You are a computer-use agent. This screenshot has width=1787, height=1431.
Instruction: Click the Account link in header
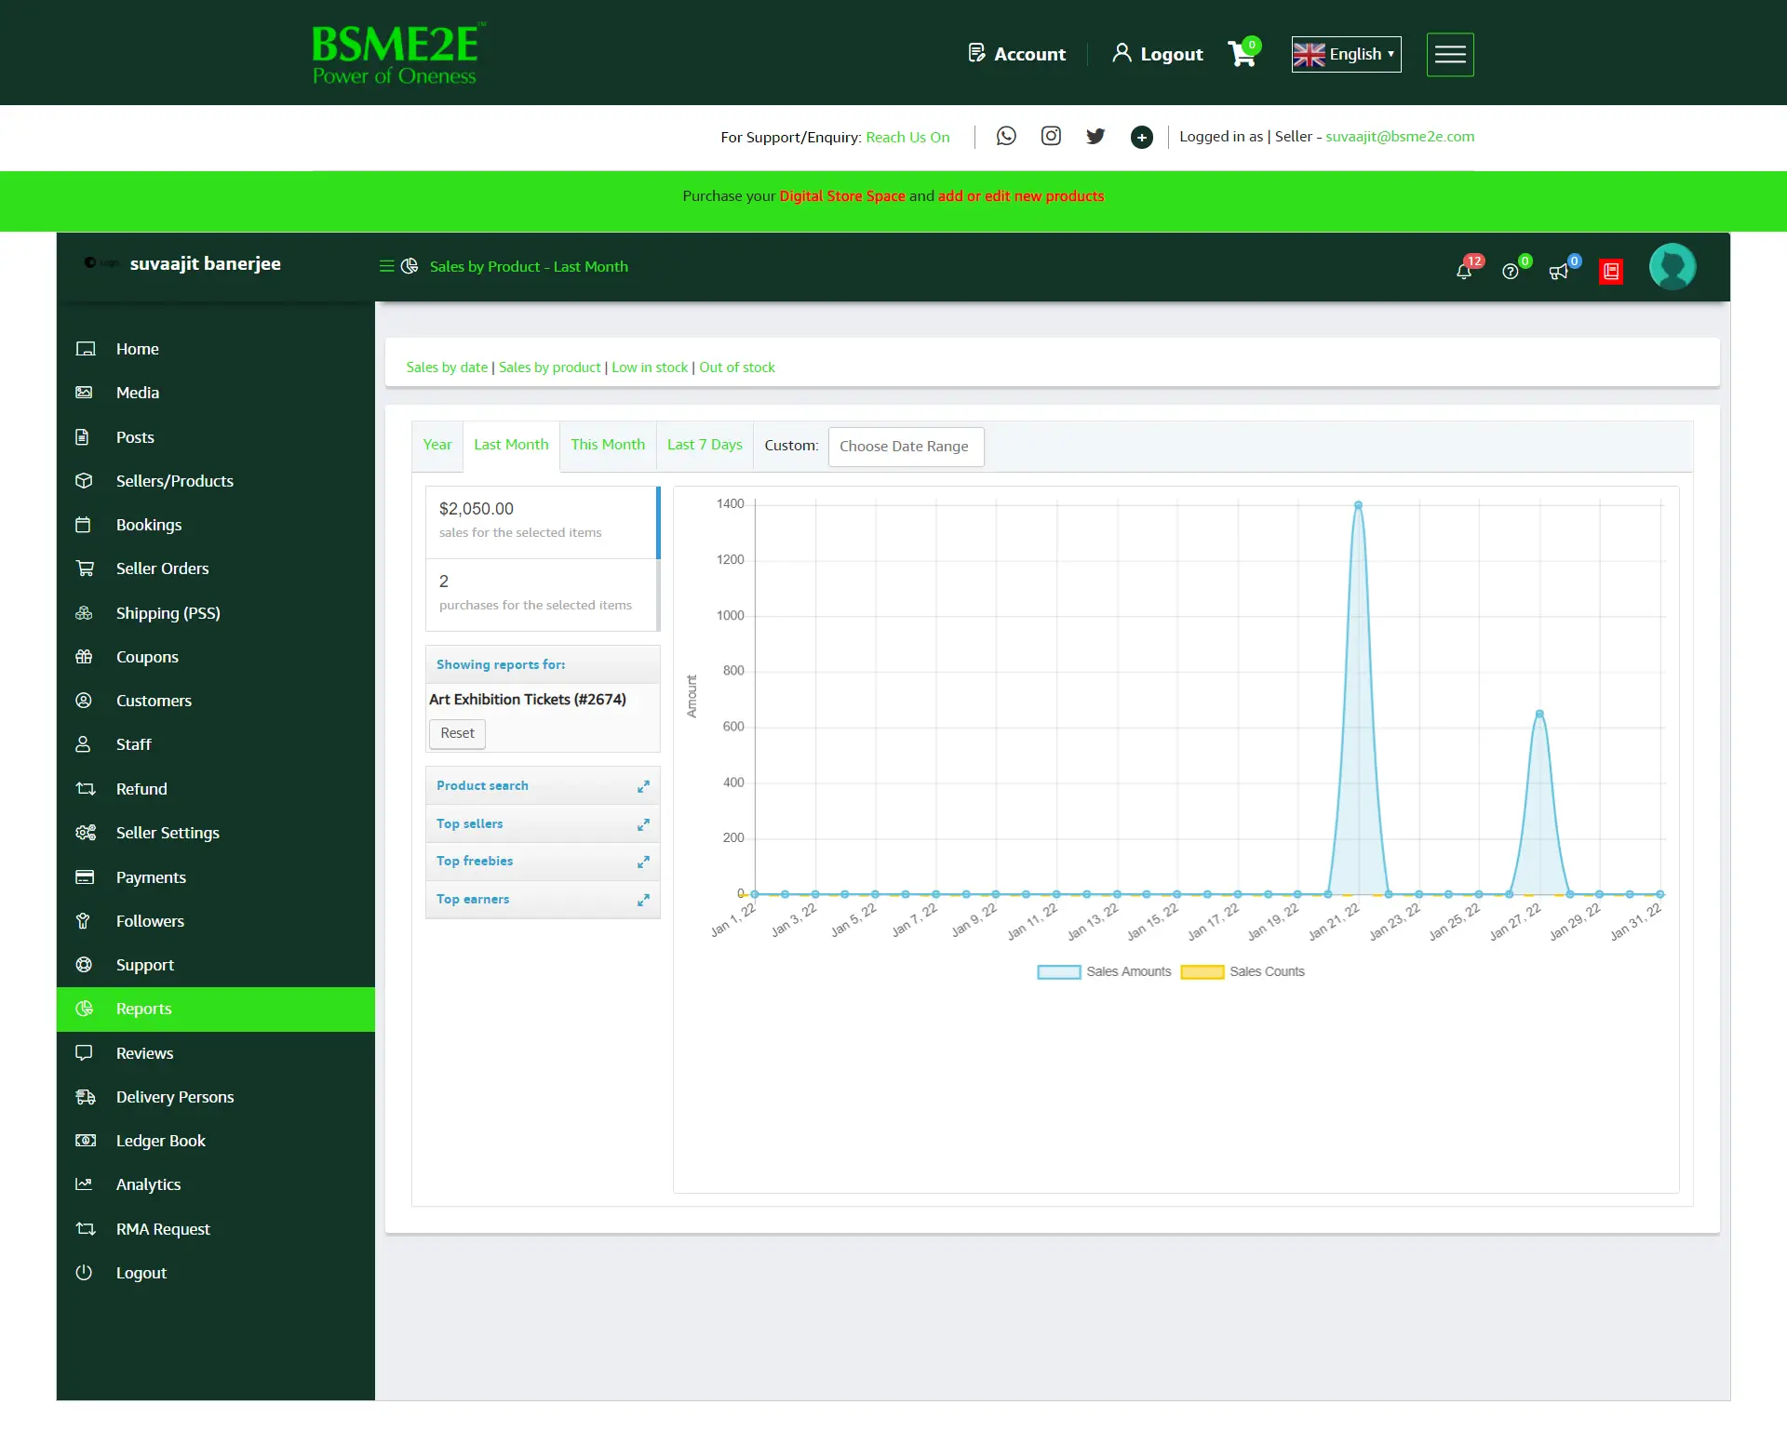(1016, 54)
